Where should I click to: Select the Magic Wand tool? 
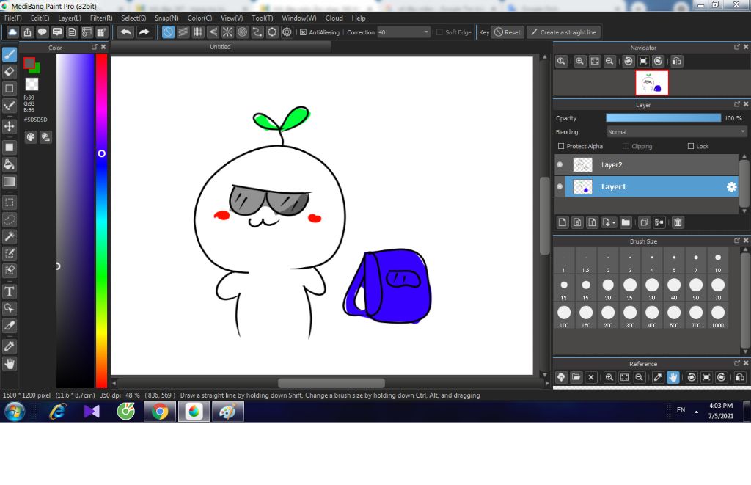tap(9, 236)
